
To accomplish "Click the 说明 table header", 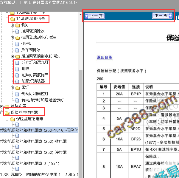I will point(149,87).
